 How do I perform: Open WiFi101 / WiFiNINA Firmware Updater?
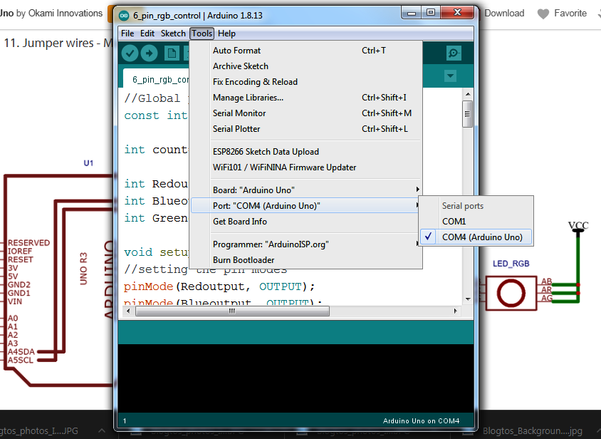(306, 167)
